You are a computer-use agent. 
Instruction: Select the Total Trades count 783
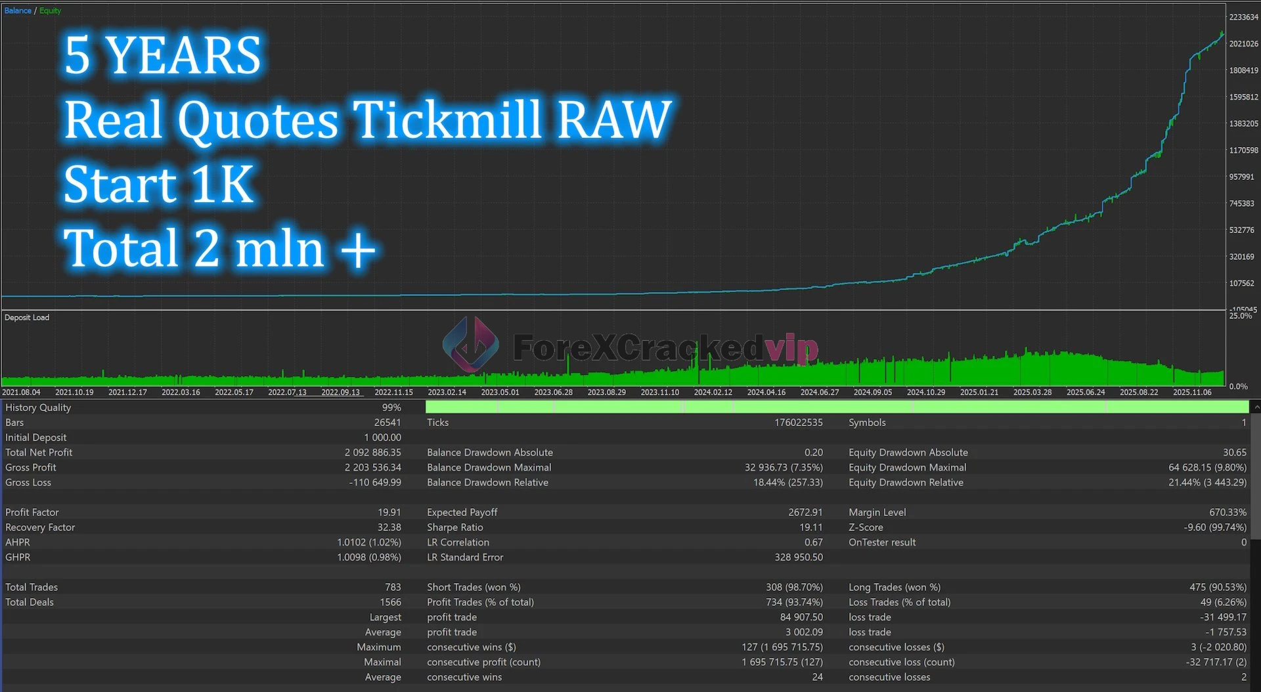(x=393, y=587)
